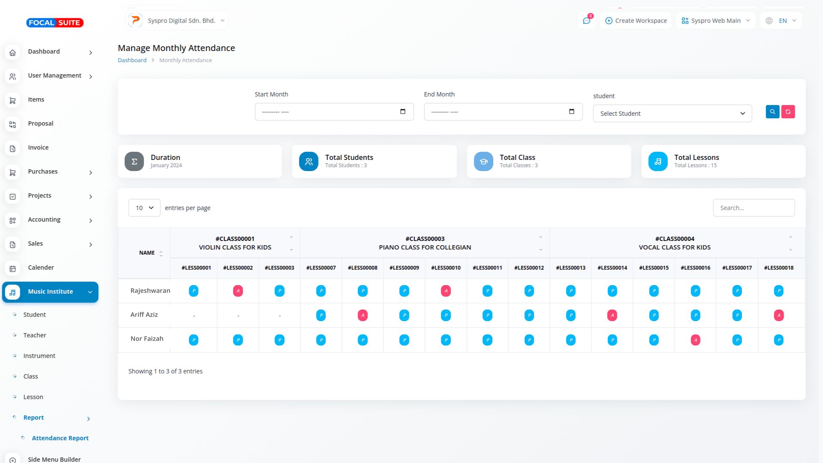The width and height of the screenshot is (823, 463).
Task: Go to the Teacher menu item
Action: (35, 335)
